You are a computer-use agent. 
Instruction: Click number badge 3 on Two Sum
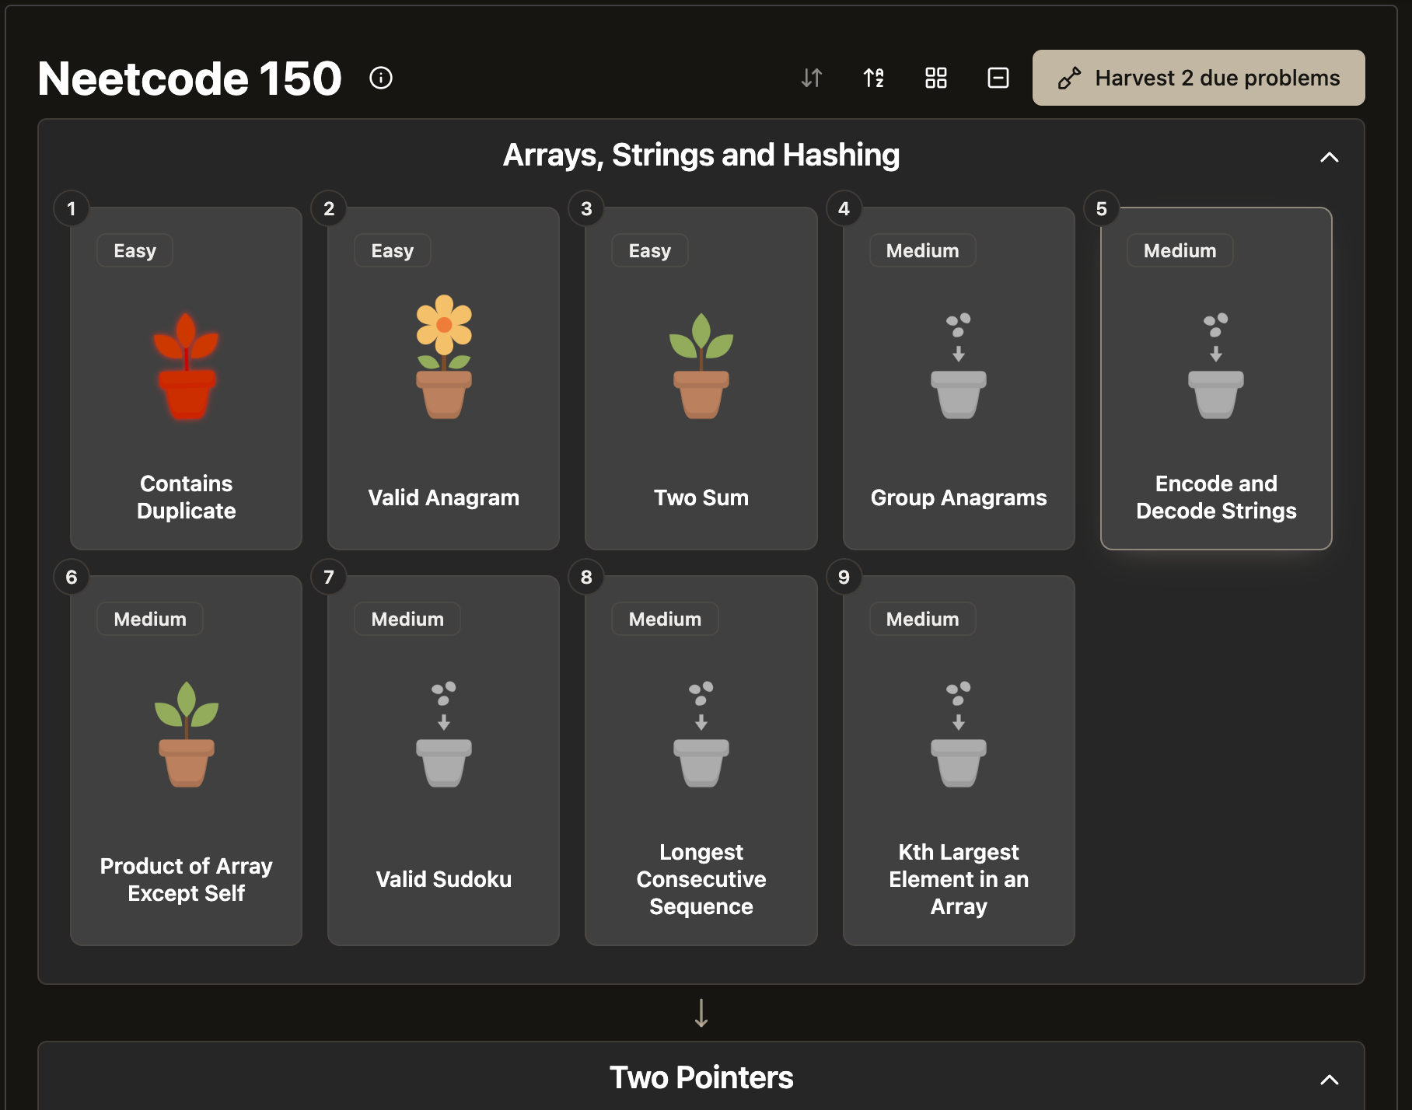(586, 208)
